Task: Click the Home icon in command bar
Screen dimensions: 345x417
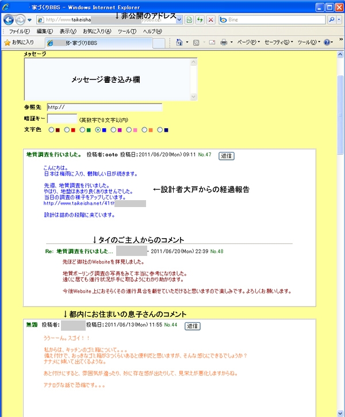Action: coord(179,43)
